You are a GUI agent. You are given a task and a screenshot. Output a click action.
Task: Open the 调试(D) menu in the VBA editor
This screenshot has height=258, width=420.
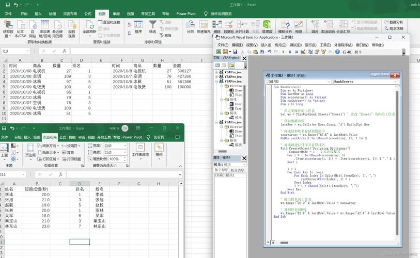(295, 45)
